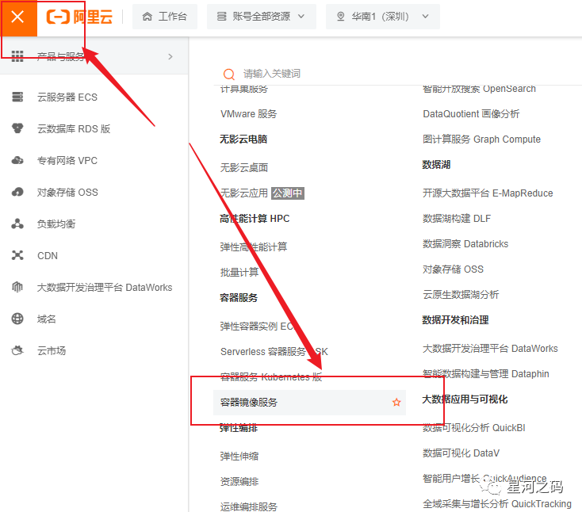
Task: Open 数据洞察 Databricks link
Action: coord(465,244)
